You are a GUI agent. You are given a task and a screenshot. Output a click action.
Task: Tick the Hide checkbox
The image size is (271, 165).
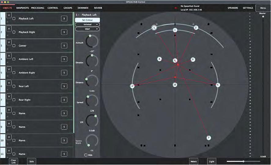[x=86, y=155]
